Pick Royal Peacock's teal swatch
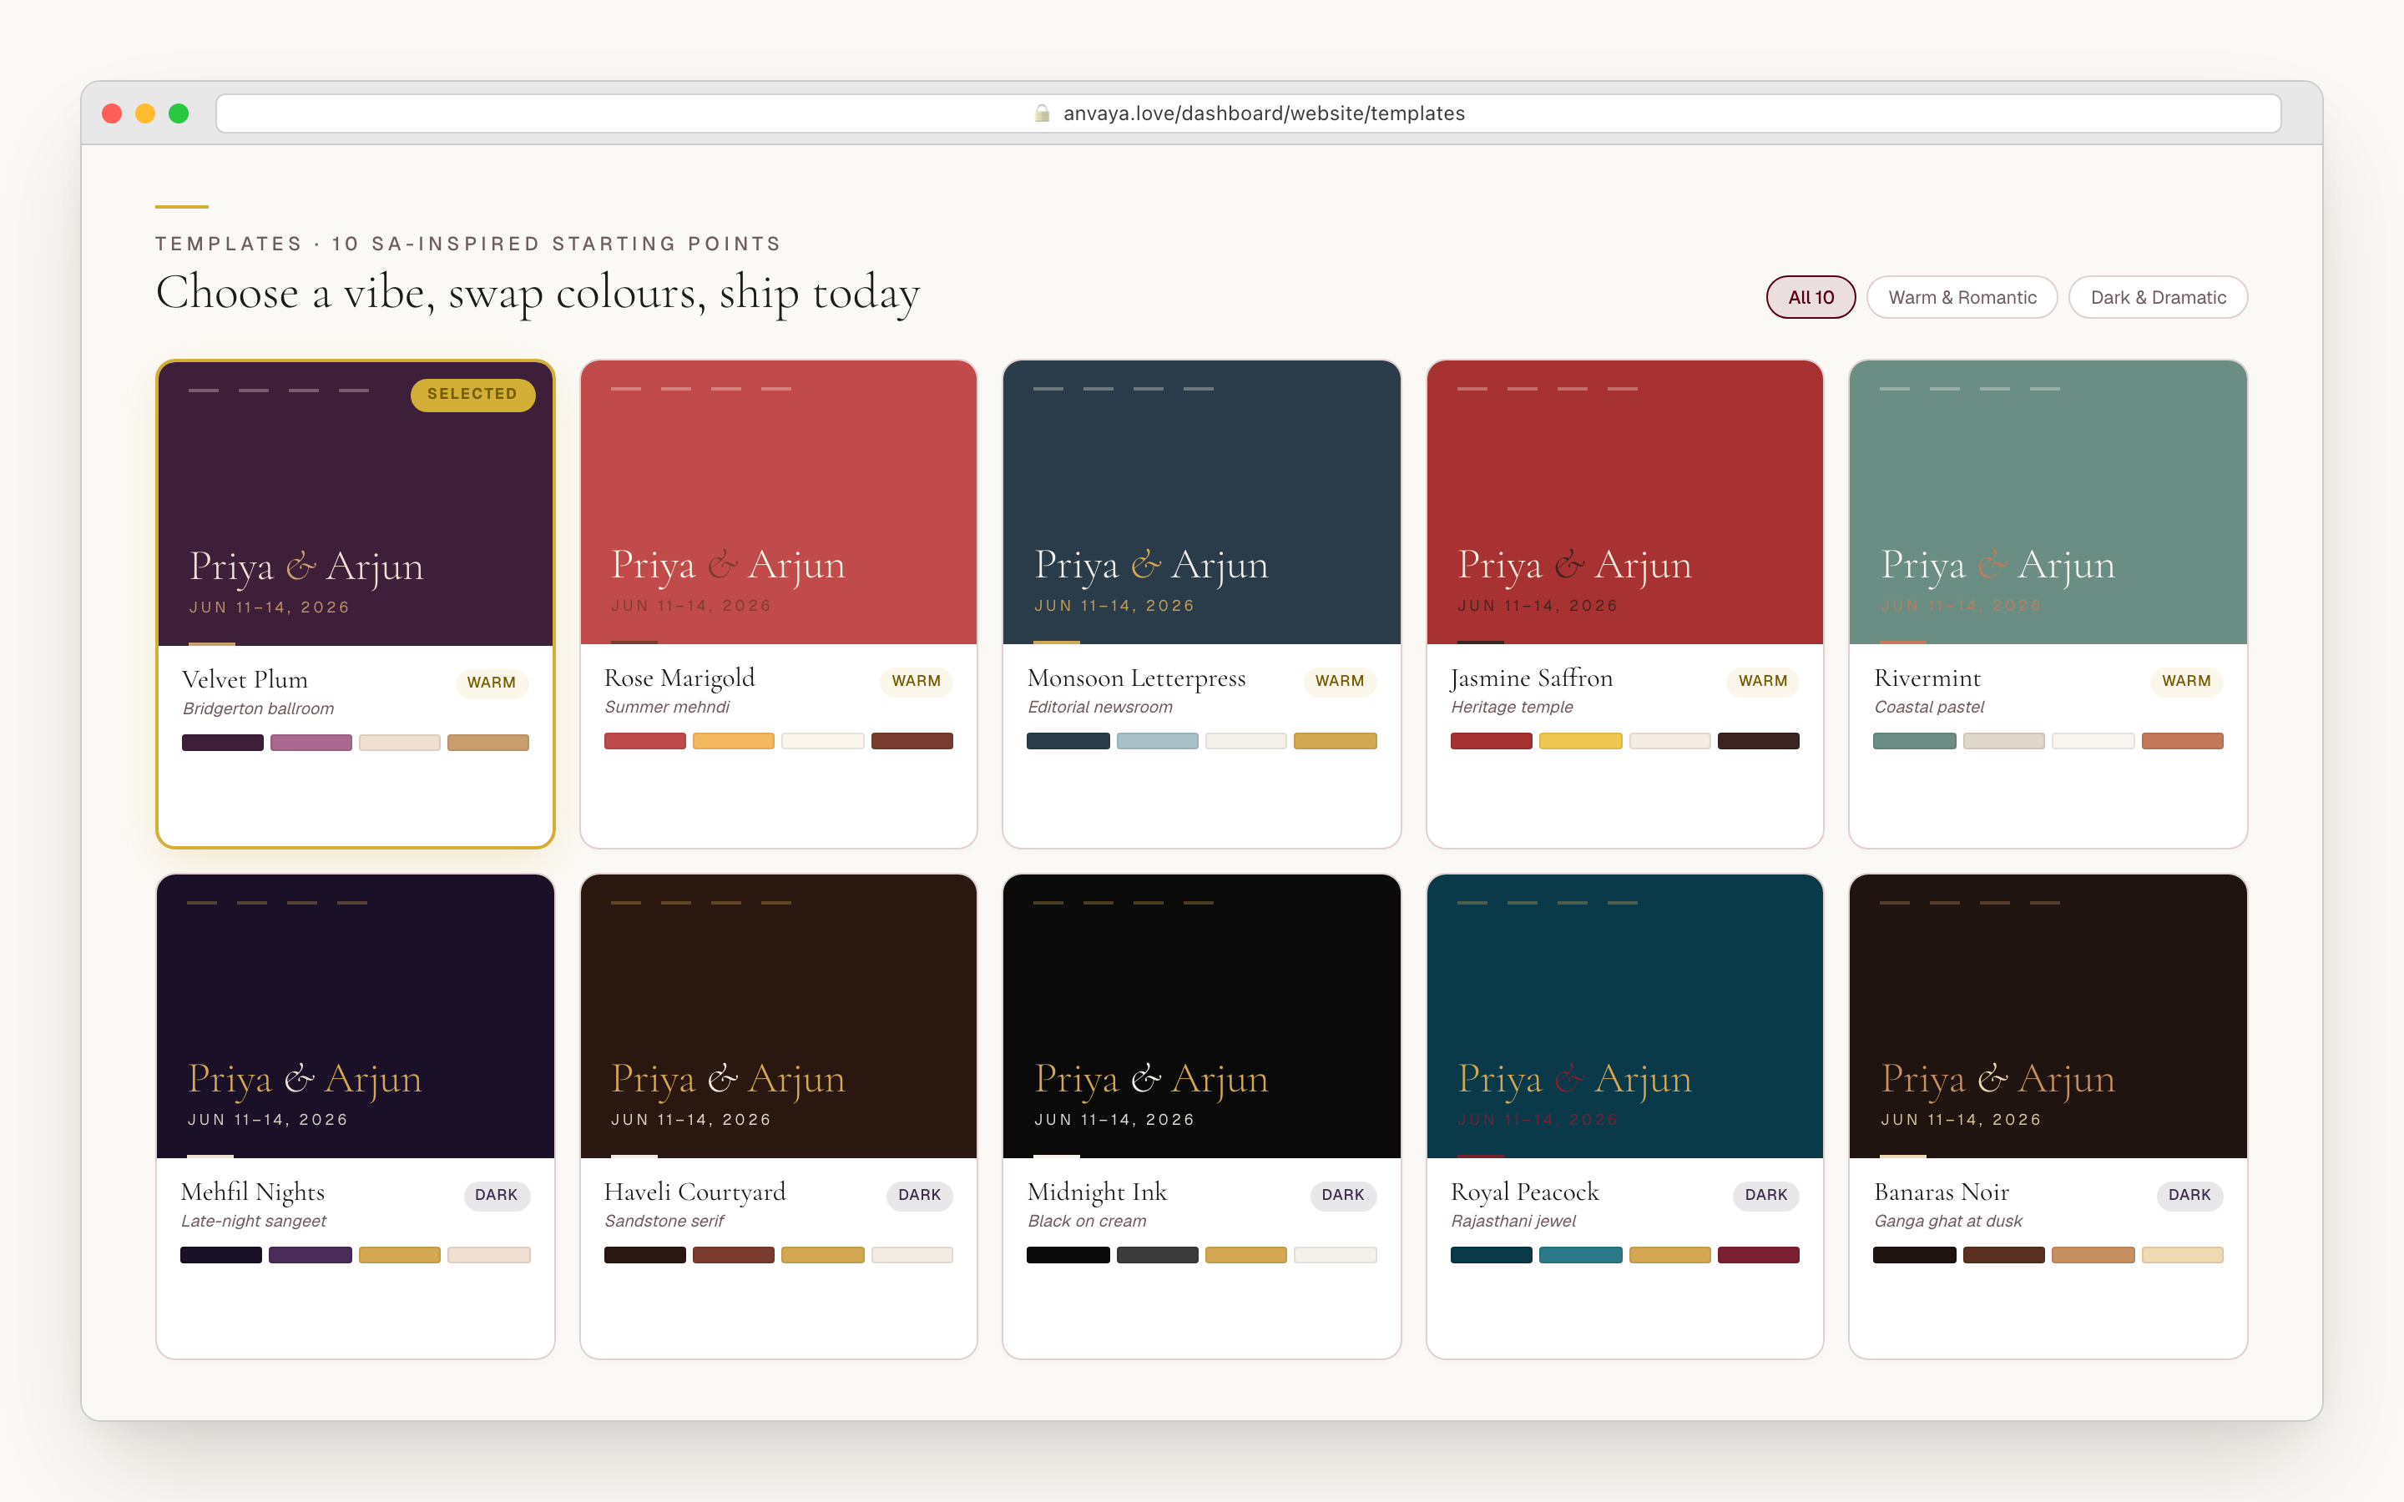 click(1580, 1256)
